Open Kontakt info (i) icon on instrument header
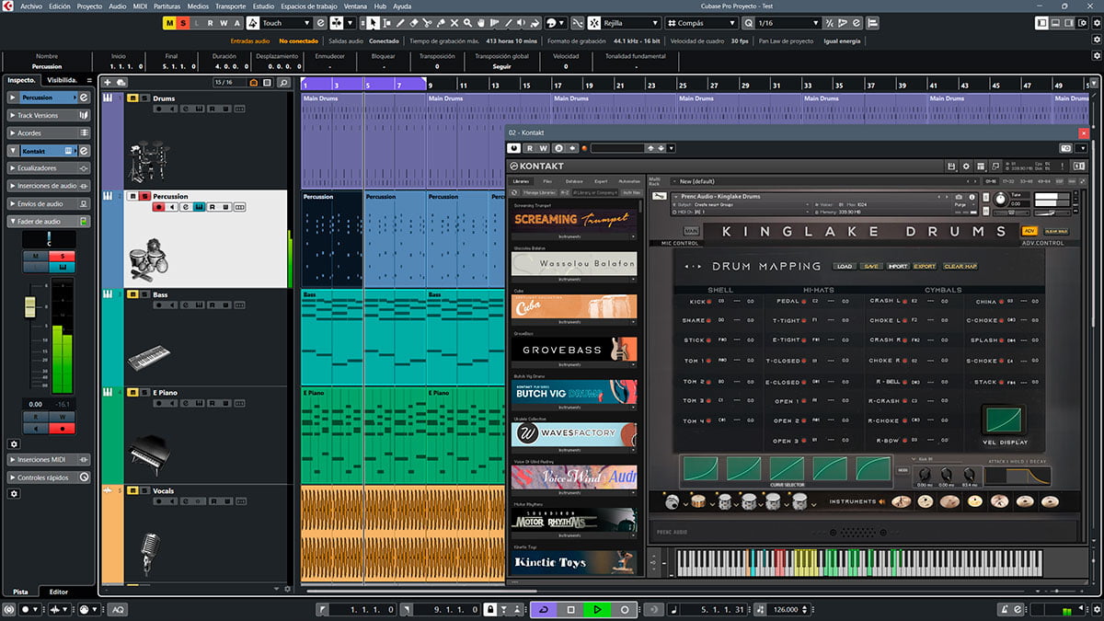The image size is (1104, 621). point(972,196)
